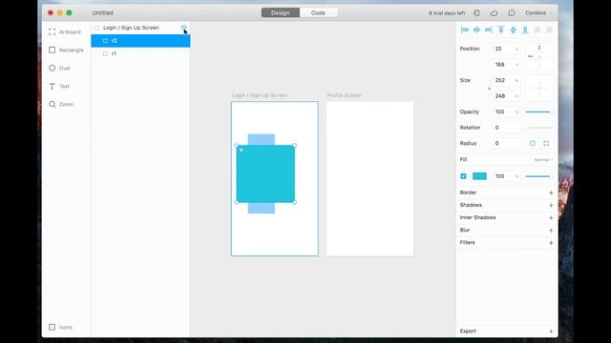611x343 pixels.
Task: Select the Profile Screen artboard title
Action: [x=344, y=95]
